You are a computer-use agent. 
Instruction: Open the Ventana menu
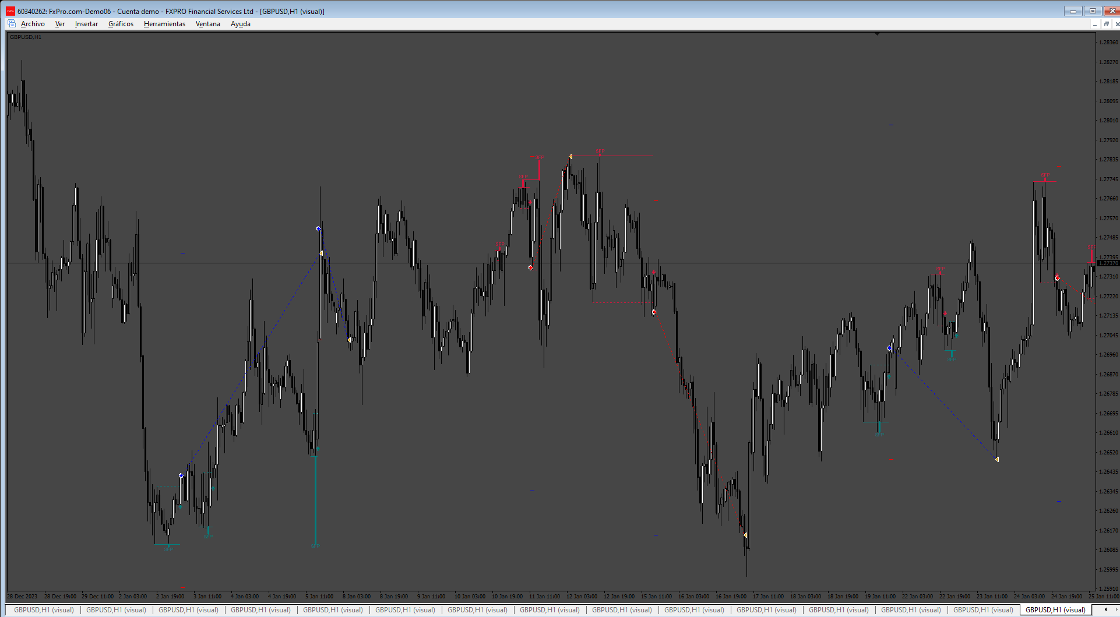coord(208,24)
